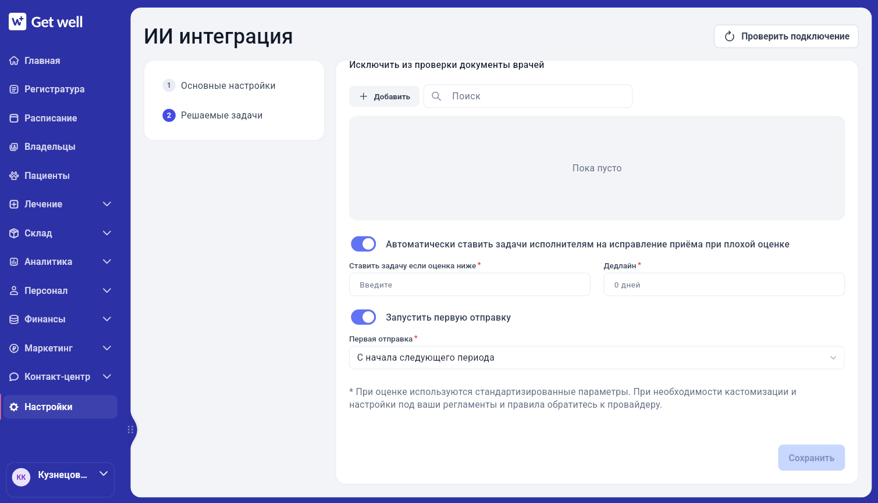Click the home icon beside Главная
Image resolution: width=878 pixels, height=503 pixels.
point(14,60)
